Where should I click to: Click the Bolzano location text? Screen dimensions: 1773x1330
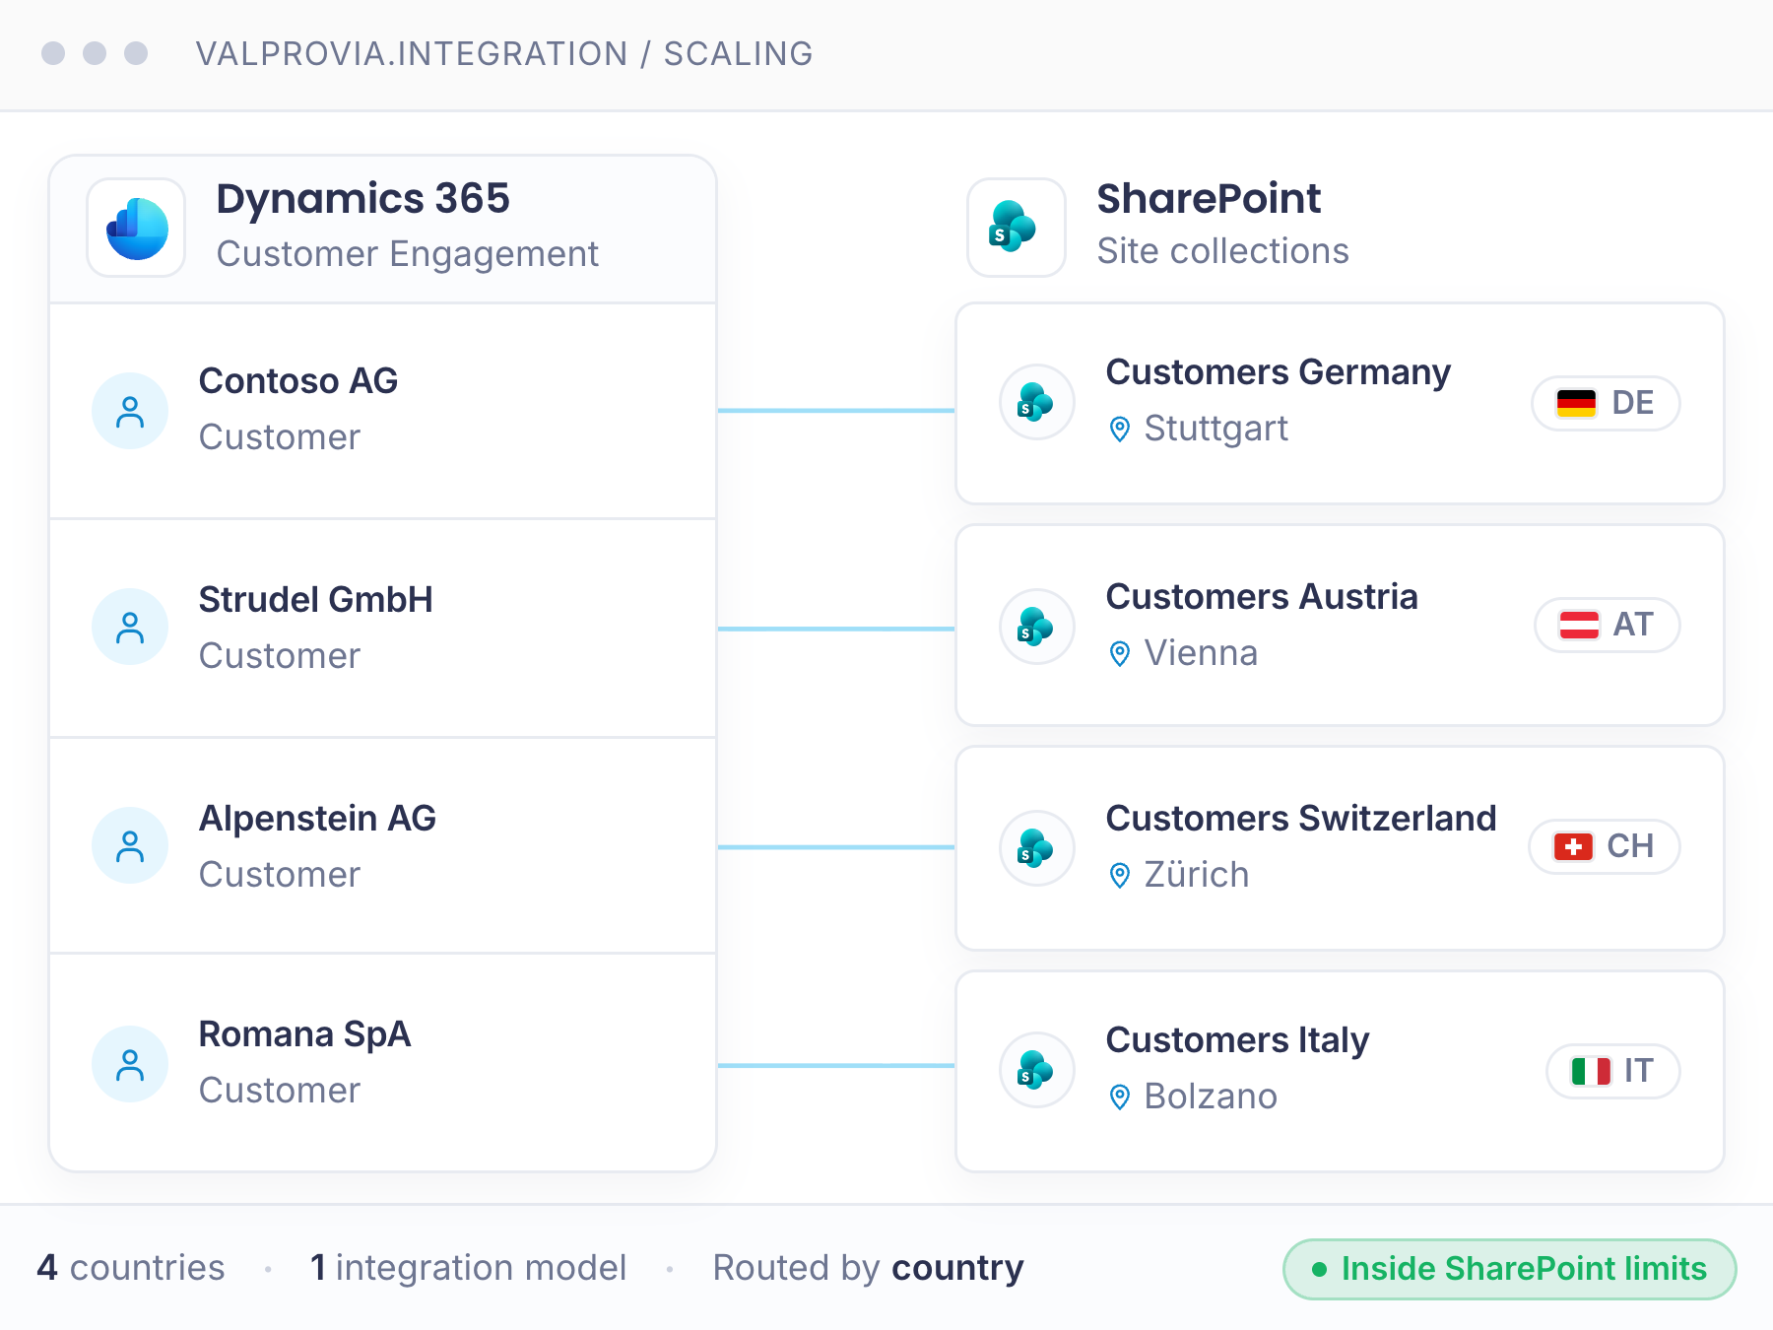click(1211, 1097)
